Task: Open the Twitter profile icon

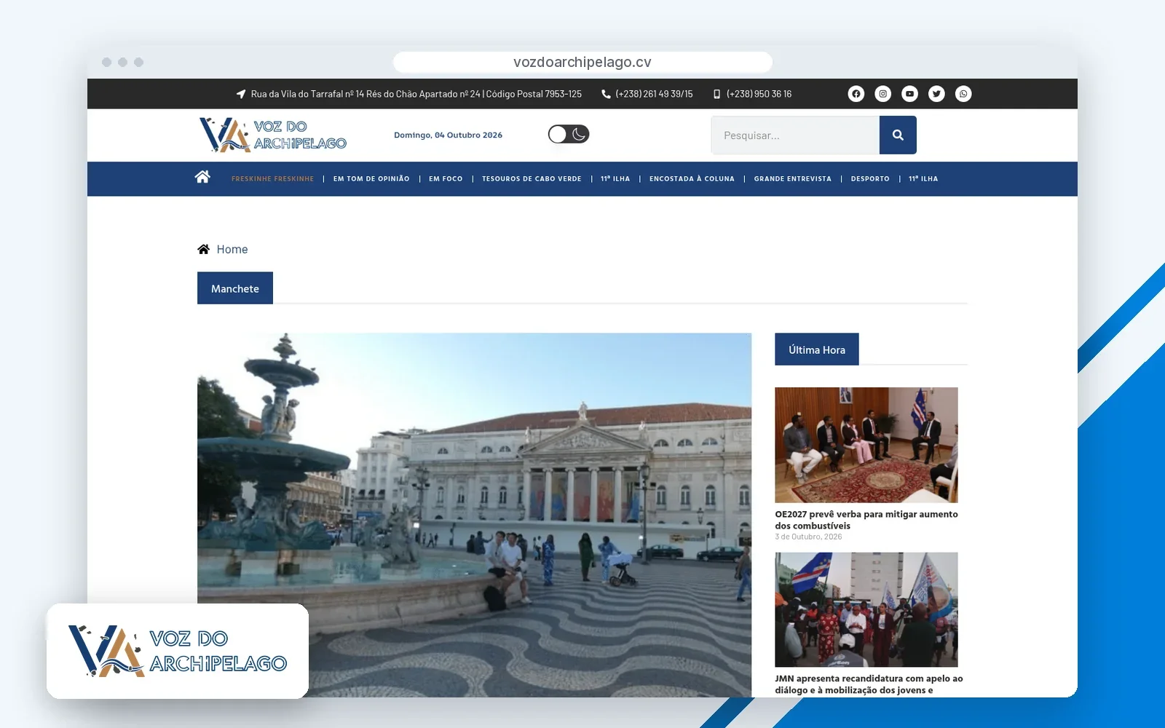Action: [936, 94]
